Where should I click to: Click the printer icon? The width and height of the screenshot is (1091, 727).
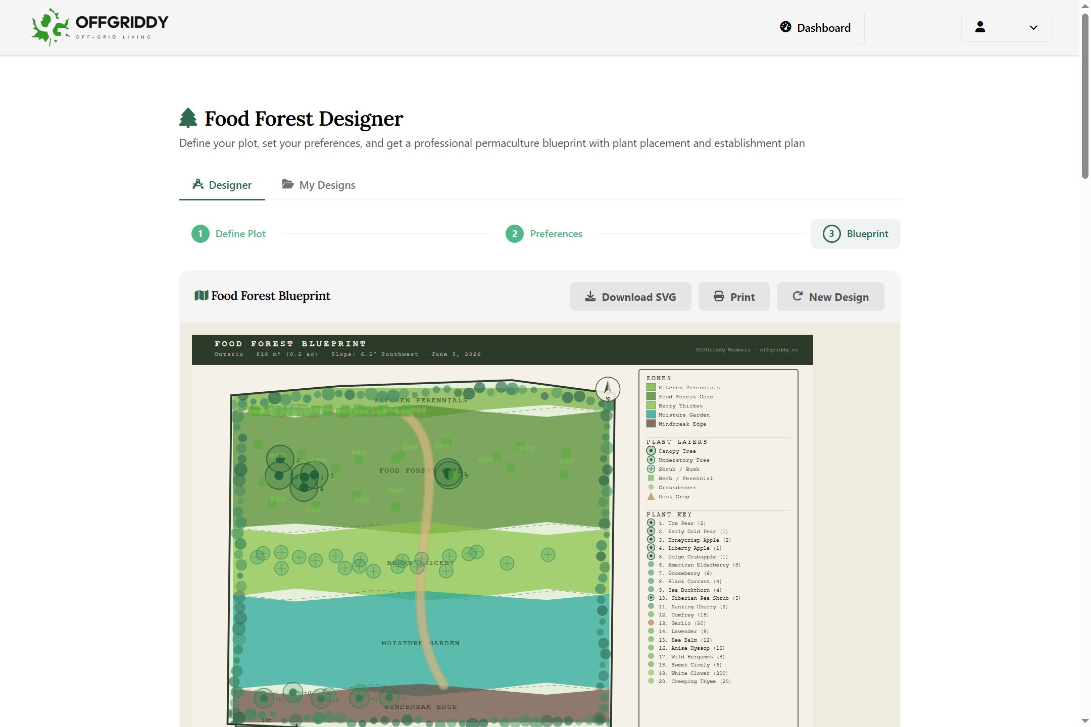[x=719, y=296]
